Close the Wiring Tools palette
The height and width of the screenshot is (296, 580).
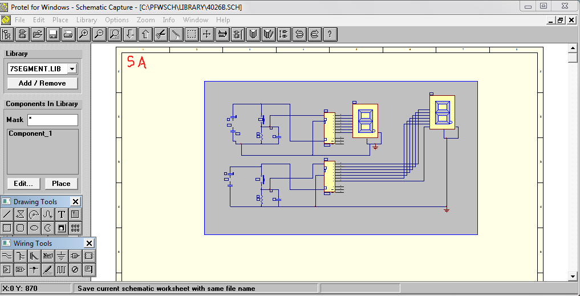click(89, 244)
